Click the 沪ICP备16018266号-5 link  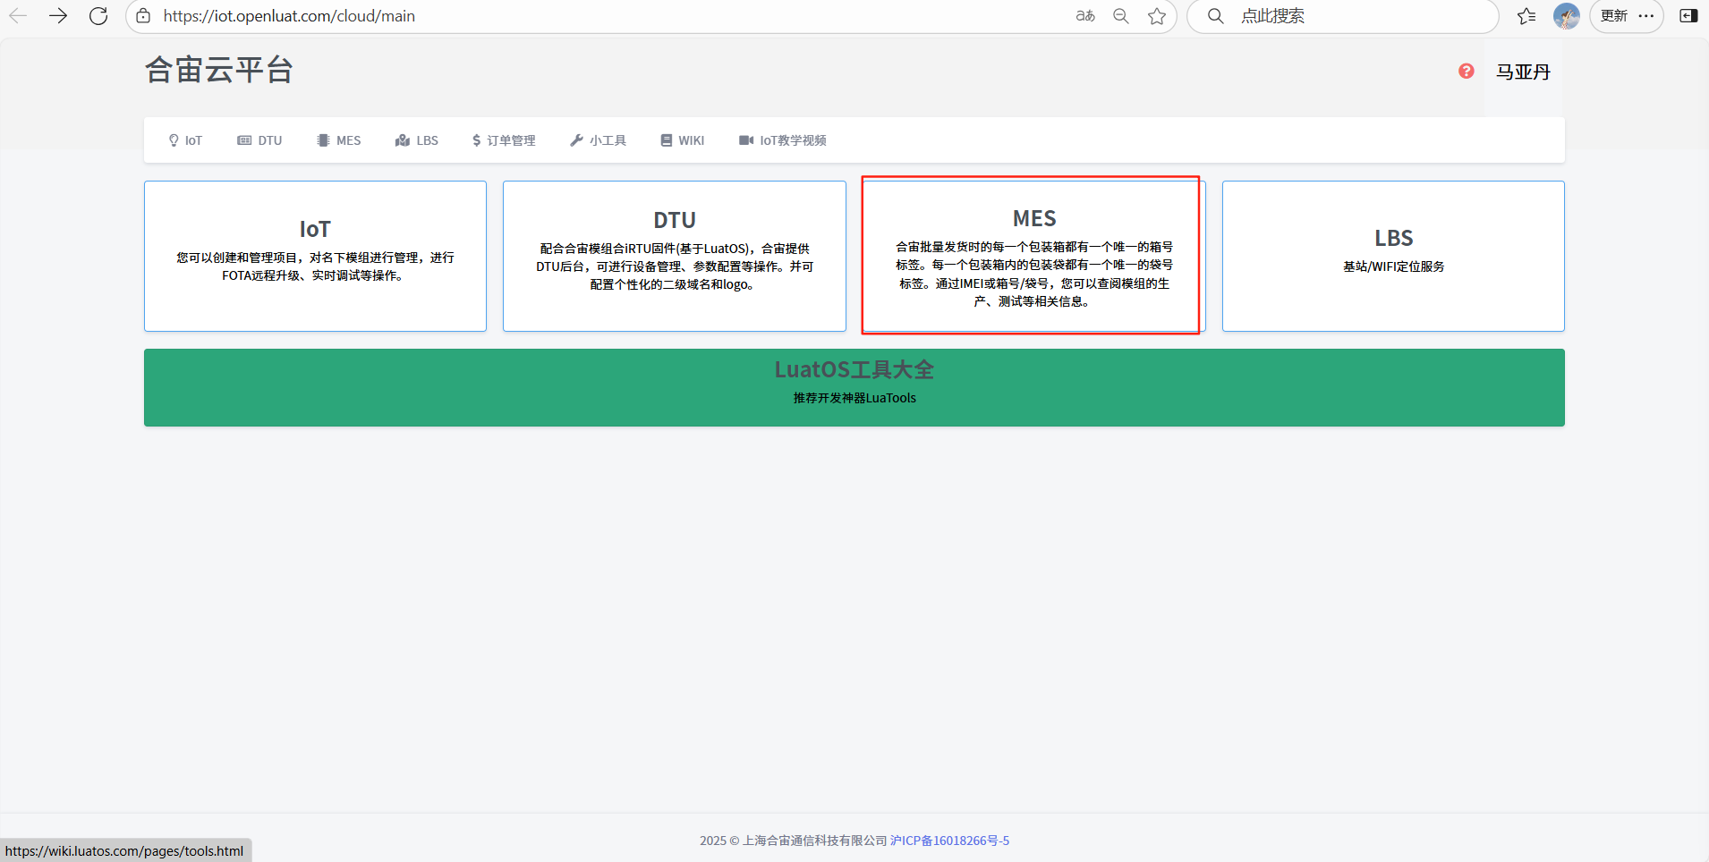pos(949,841)
